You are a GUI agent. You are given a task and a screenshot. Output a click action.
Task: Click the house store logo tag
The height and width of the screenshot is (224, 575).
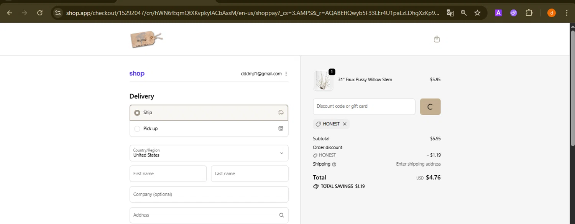tap(146, 39)
